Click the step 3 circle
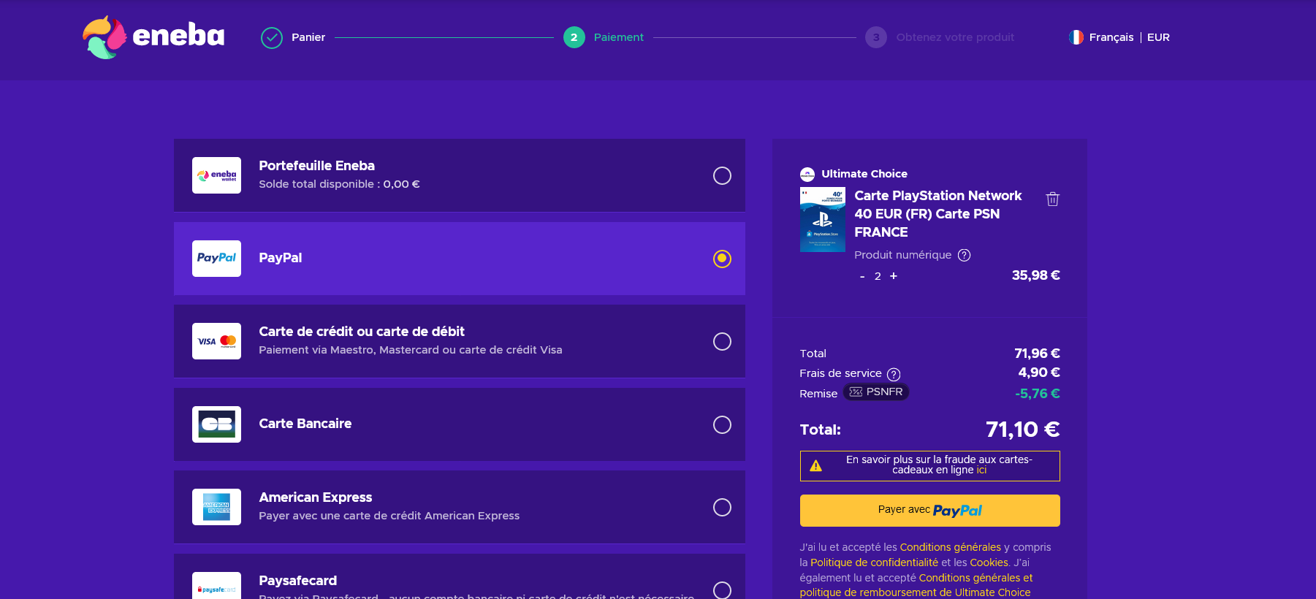 [876, 37]
